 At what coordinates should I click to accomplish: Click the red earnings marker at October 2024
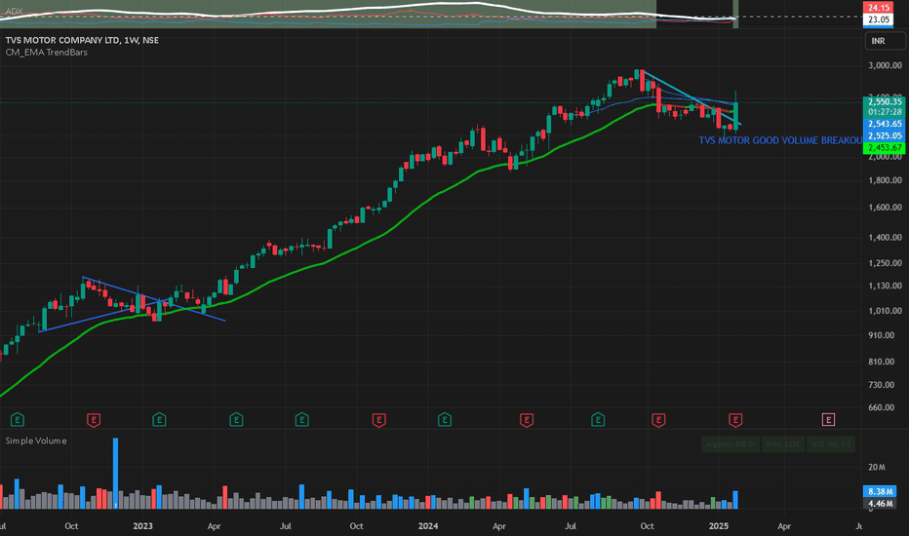click(x=658, y=419)
